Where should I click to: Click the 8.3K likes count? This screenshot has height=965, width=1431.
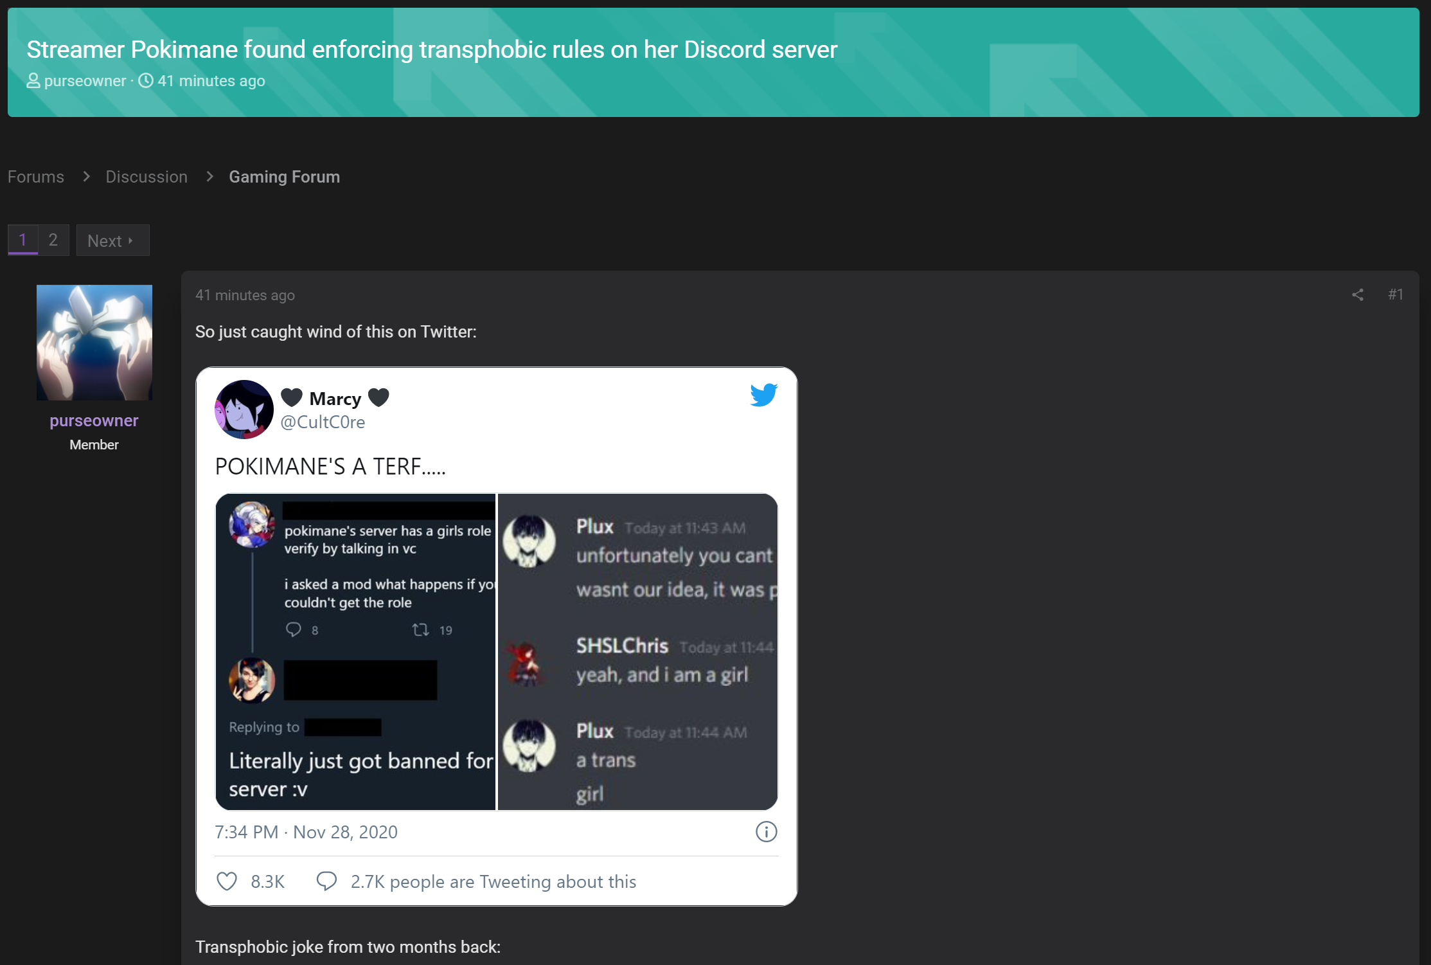click(267, 881)
